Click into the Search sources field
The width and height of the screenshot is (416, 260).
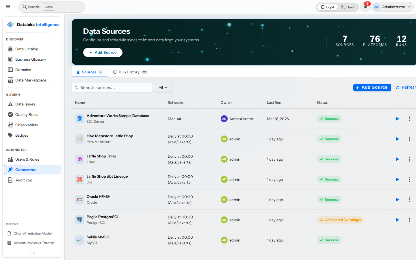[112, 87]
